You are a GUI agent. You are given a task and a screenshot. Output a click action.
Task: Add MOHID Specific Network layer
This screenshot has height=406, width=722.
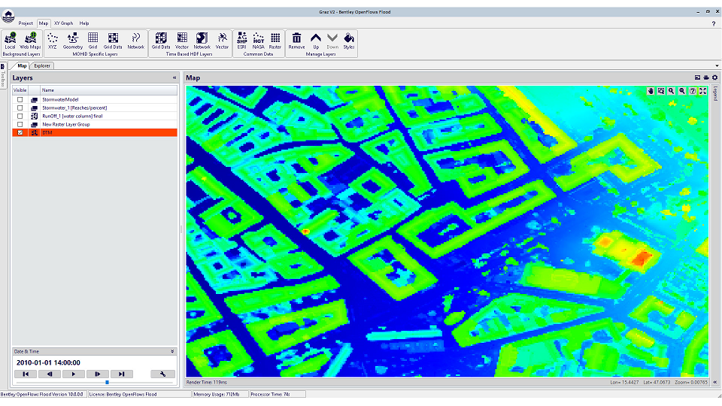tap(136, 41)
